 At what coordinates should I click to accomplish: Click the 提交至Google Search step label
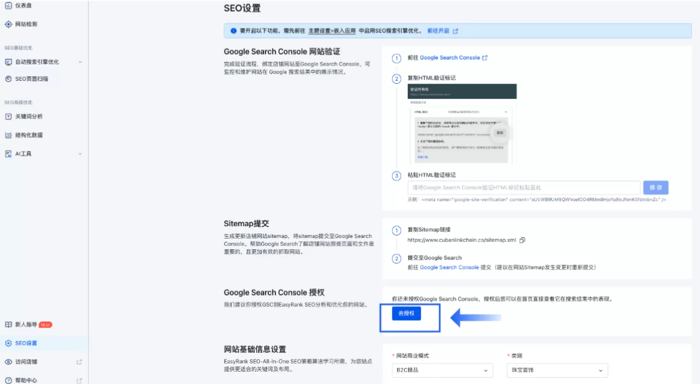pyautogui.click(x=435, y=258)
